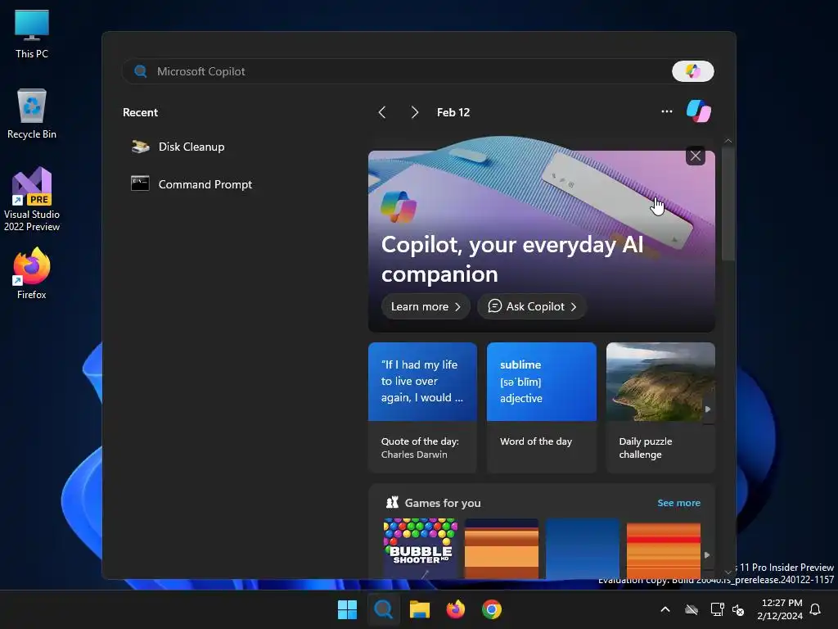Click the Copilot logo beside the options menu
This screenshot has height=629, width=838.
tap(699, 111)
